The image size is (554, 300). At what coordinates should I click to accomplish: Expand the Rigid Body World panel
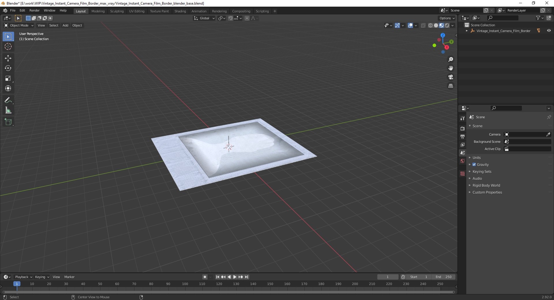(486, 185)
